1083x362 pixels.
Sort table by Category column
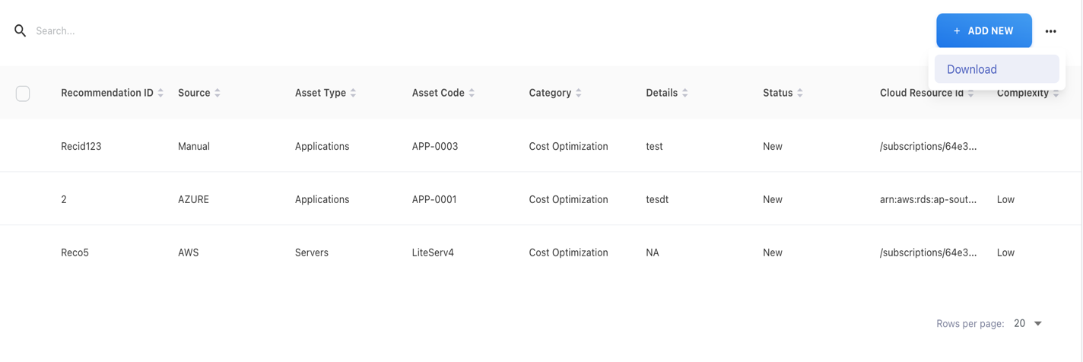pos(579,93)
